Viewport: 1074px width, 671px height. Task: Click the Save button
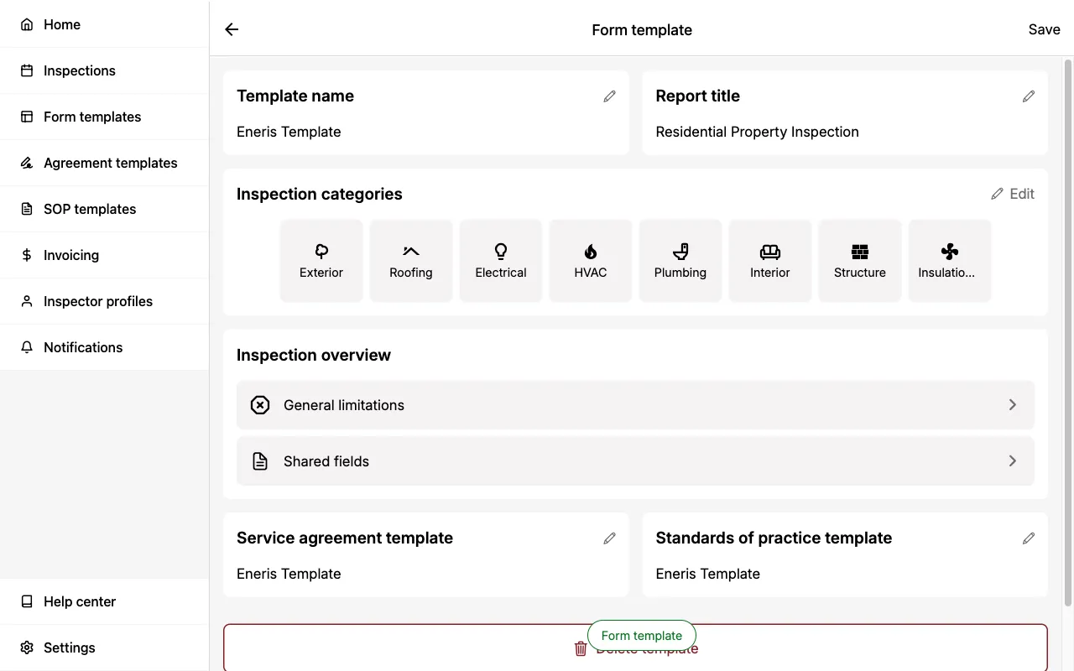(1044, 29)
